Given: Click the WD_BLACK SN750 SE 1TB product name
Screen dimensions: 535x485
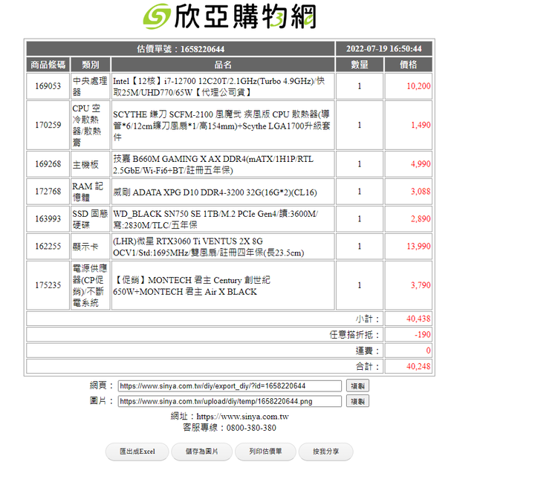Looking at the screenshot, I should coord(215,219).
